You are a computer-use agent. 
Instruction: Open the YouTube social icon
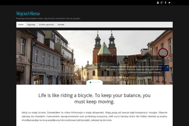click(158, 3)
